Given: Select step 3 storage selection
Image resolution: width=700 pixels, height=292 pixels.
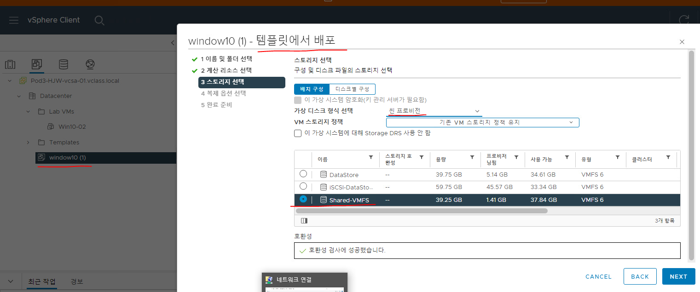Looking at the screenshot, I should coord(242,82).
